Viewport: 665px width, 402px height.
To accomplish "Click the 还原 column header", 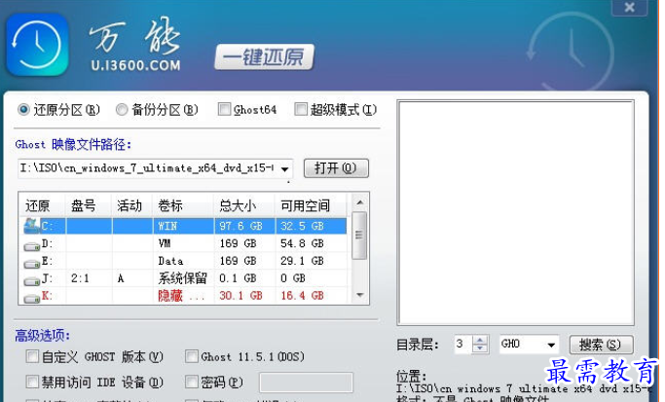I will 42,206.
